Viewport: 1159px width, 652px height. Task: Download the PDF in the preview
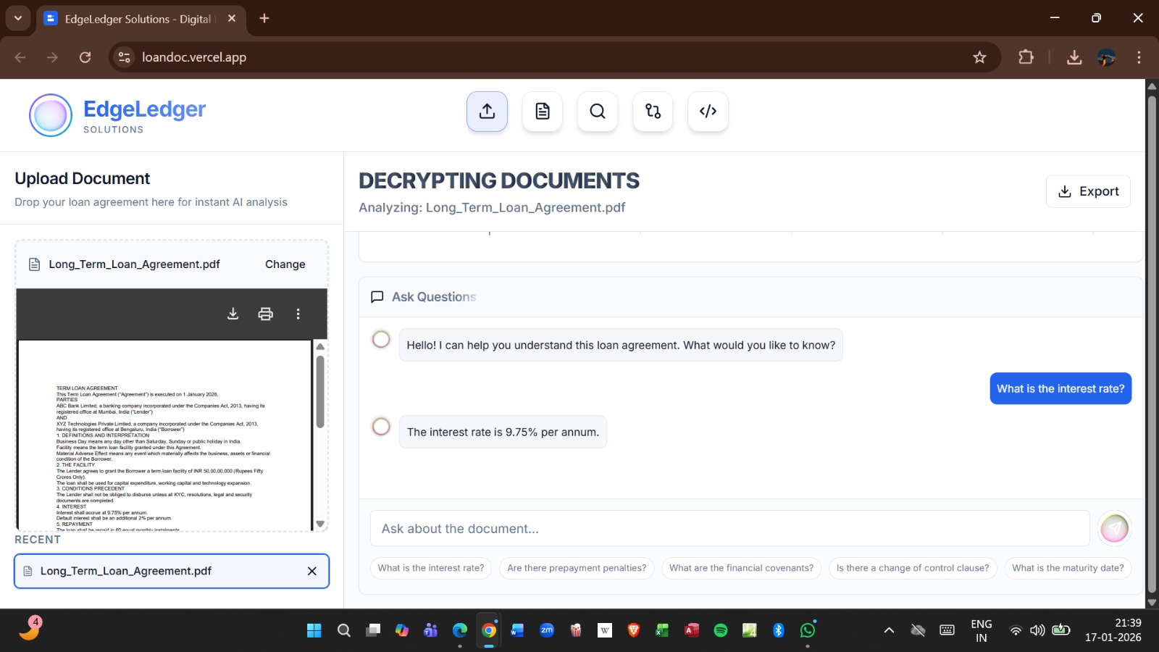pyautogui.click(x=233, y=314)
